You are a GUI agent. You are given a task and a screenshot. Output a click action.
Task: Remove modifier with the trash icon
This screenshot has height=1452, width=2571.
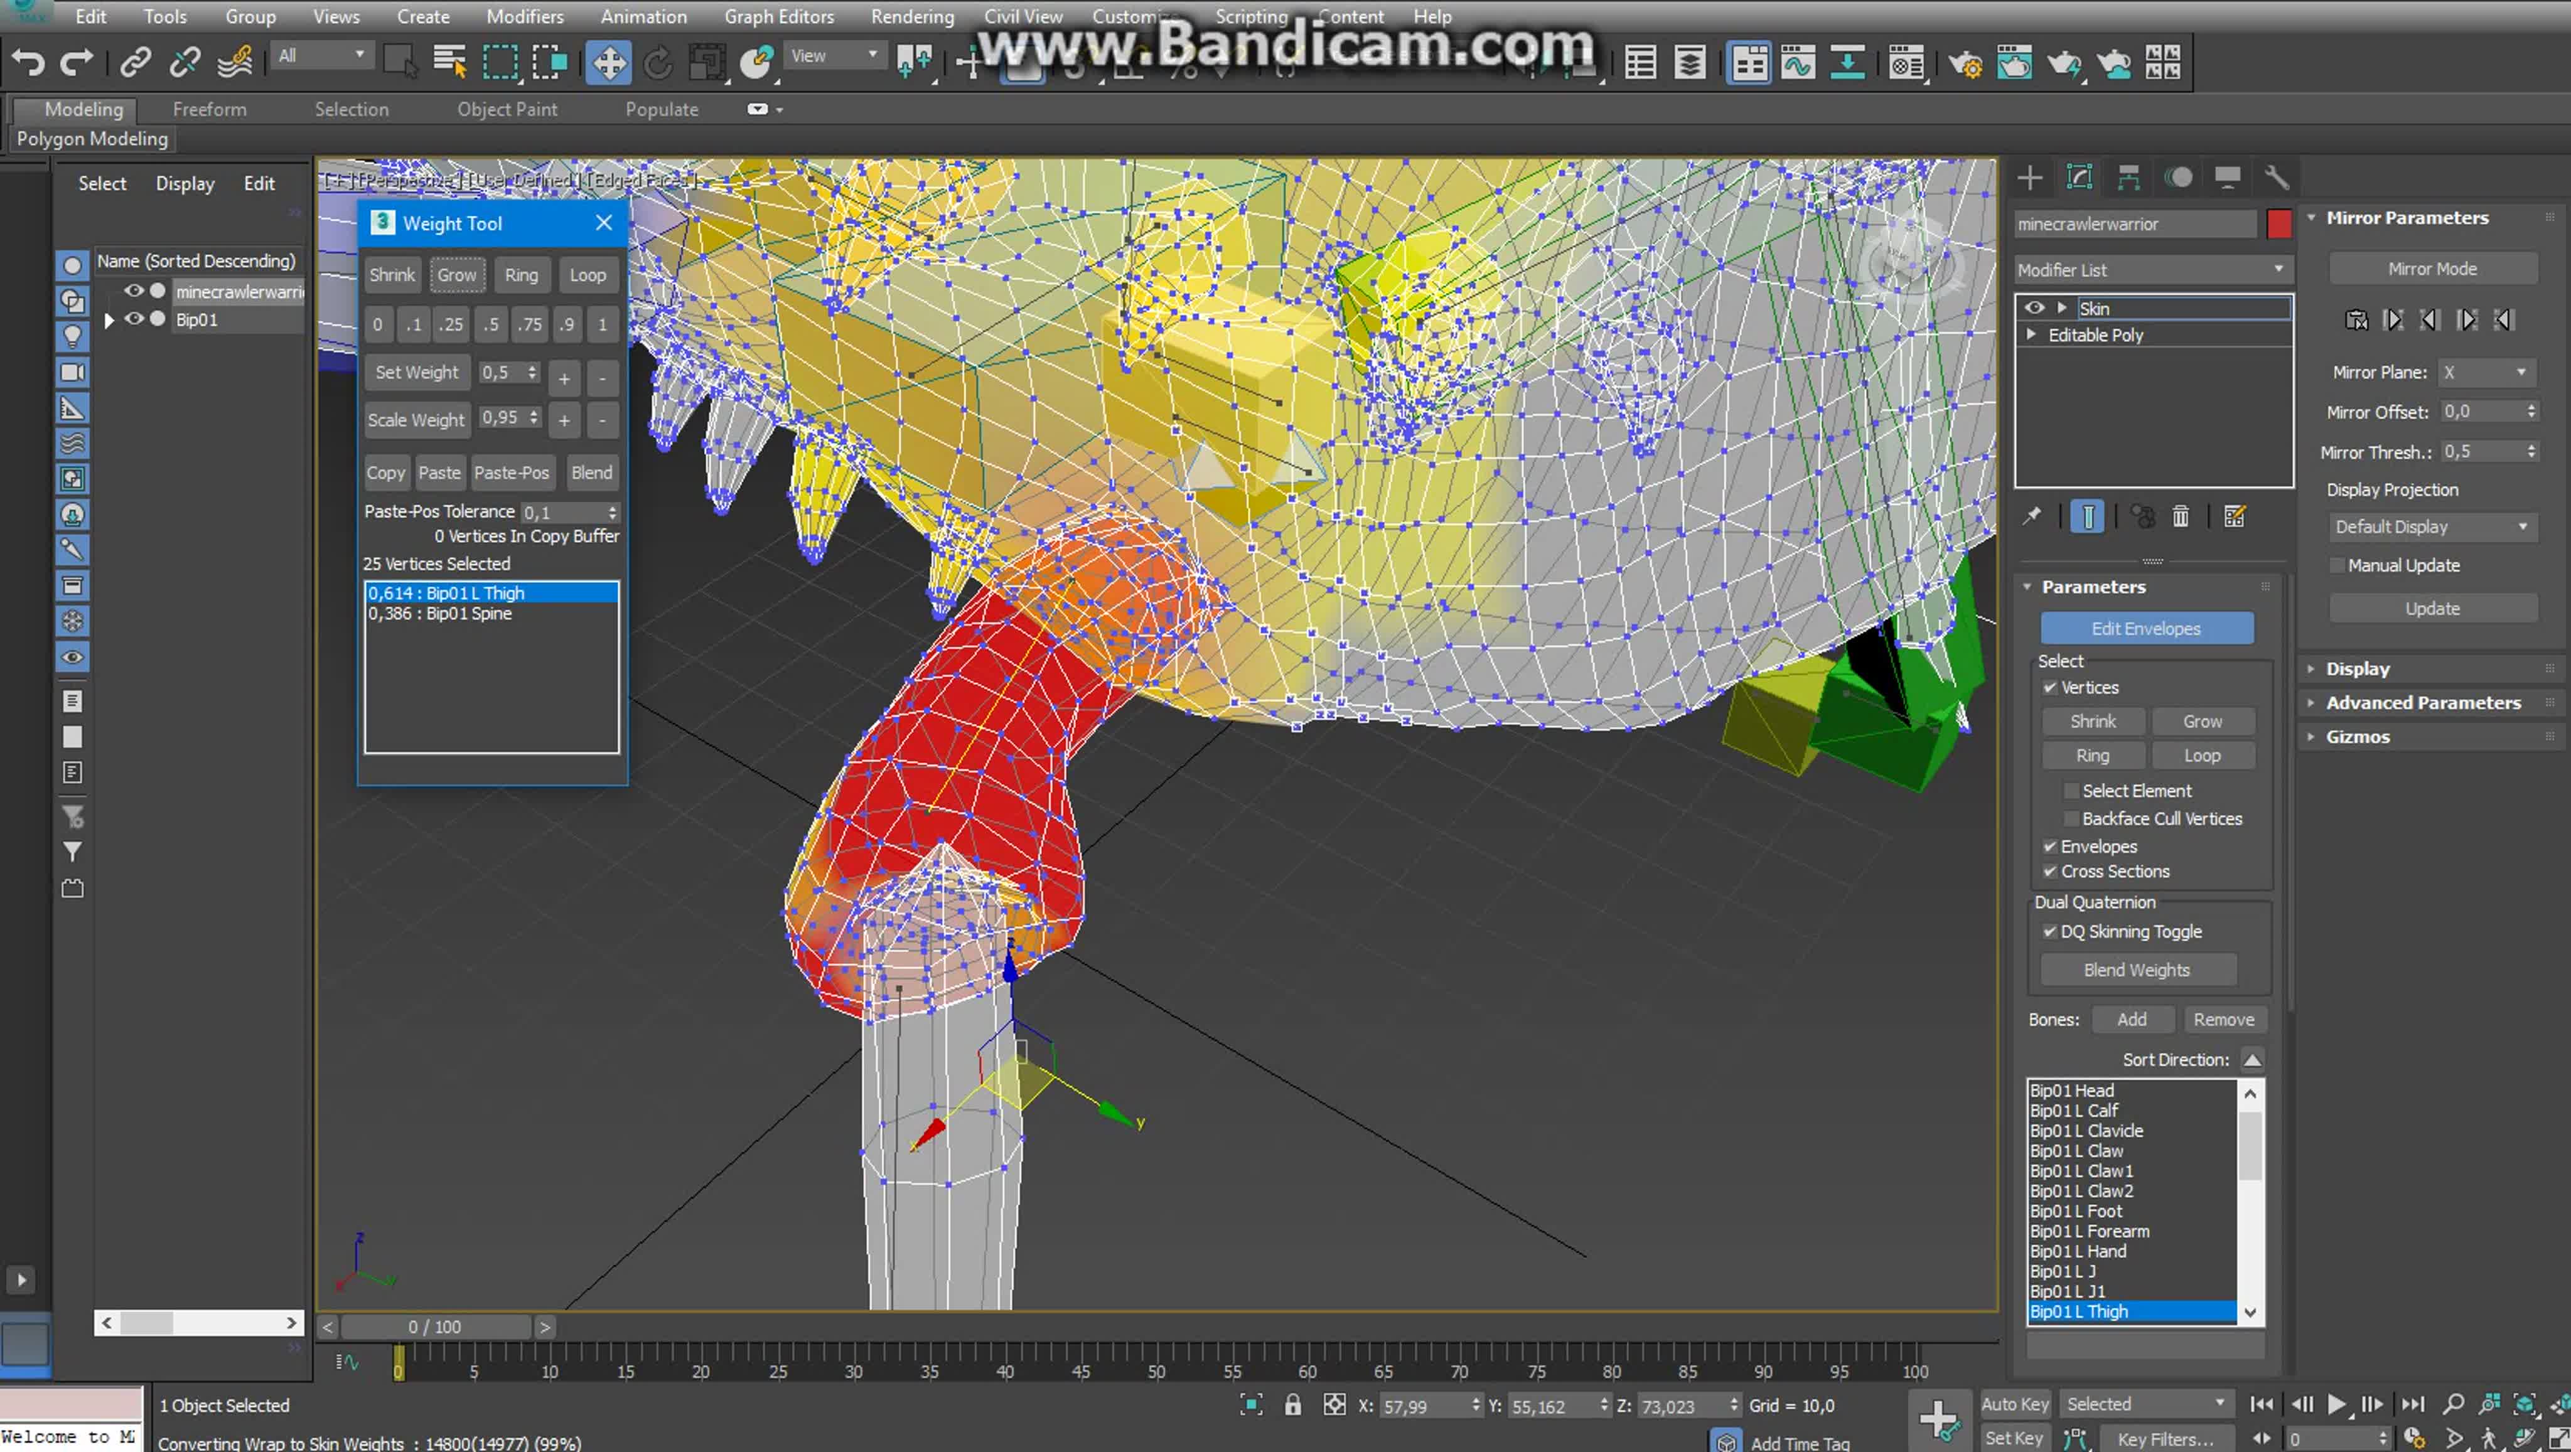(x=2181, y=516)
